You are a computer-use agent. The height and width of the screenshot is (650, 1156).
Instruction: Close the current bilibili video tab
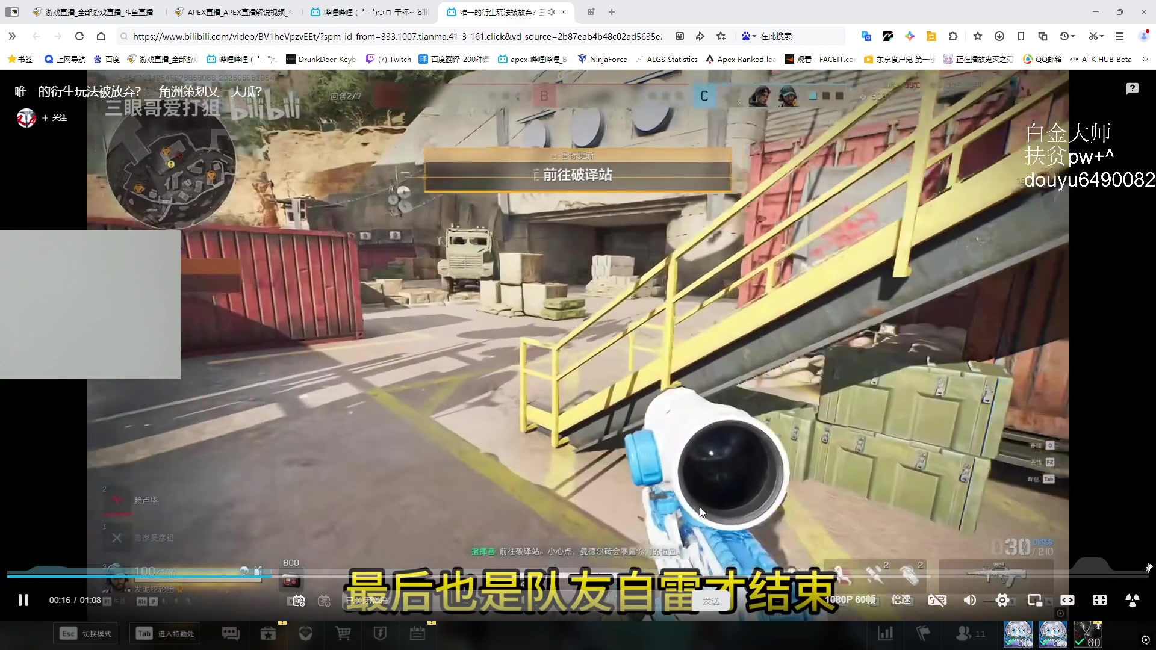[564, 12]
